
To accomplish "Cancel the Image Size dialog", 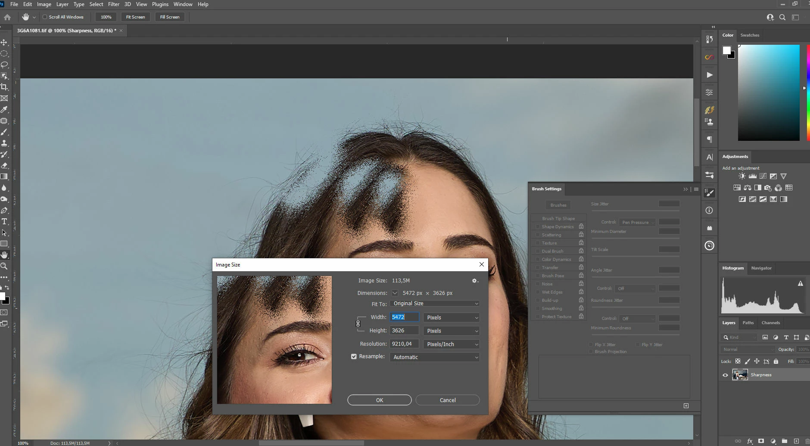I will point(448,400).
